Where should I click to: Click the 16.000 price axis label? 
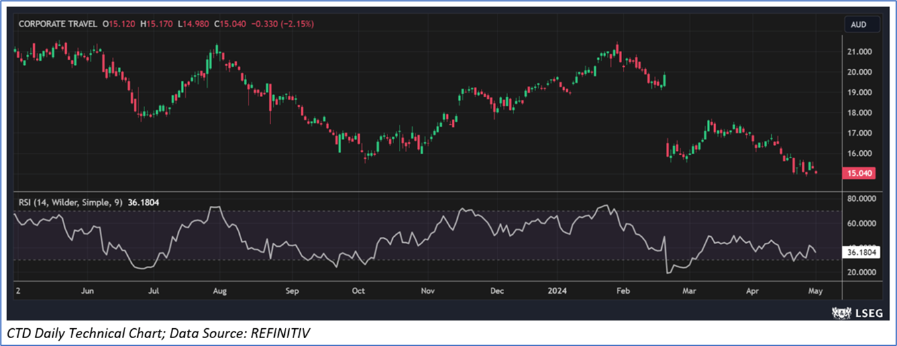tap(860, 153)
